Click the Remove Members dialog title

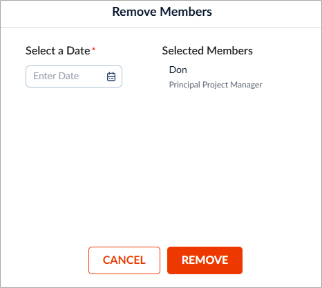coord(162,12)
